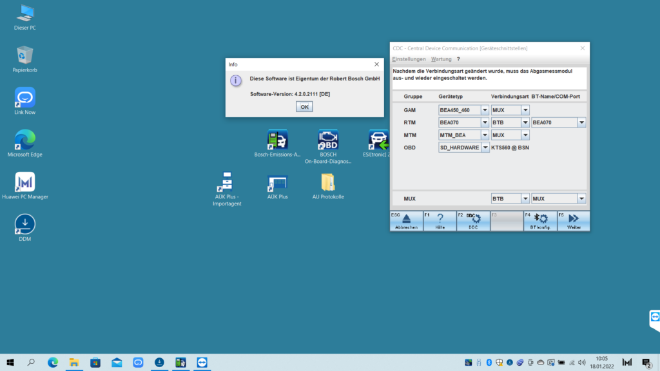Open Microsoft Store from the taskbar
This screenshot has height=371, width=660.
click(95, 362)
